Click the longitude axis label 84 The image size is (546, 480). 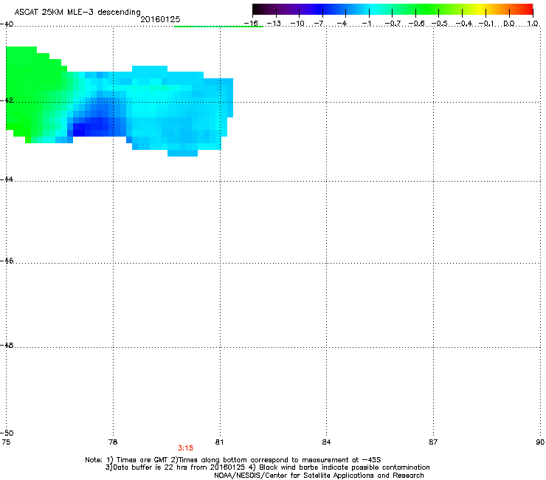[326, 442]
